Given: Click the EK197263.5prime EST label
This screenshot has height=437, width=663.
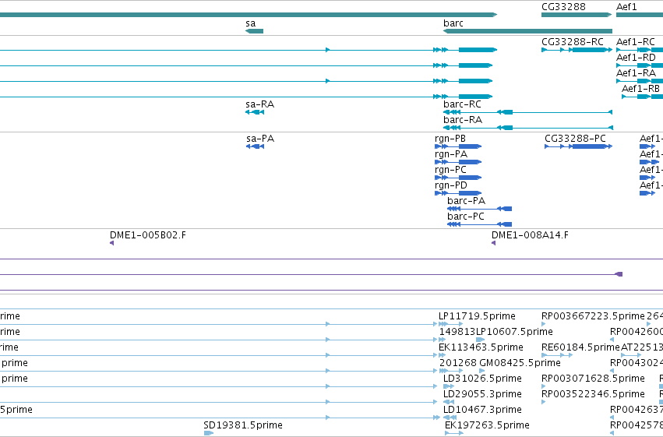Looking at the screenshot, I should 487,425.
